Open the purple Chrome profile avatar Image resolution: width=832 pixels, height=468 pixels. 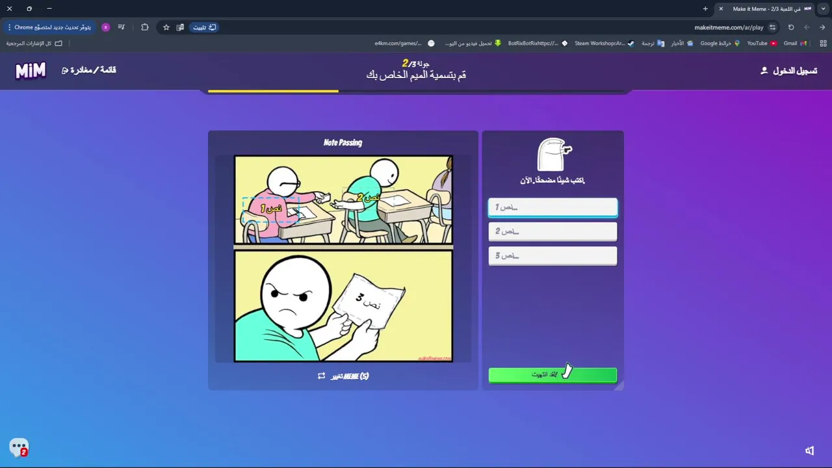105,27
